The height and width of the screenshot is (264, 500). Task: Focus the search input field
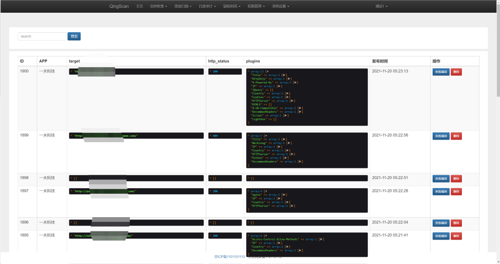[x=42, y=36]
